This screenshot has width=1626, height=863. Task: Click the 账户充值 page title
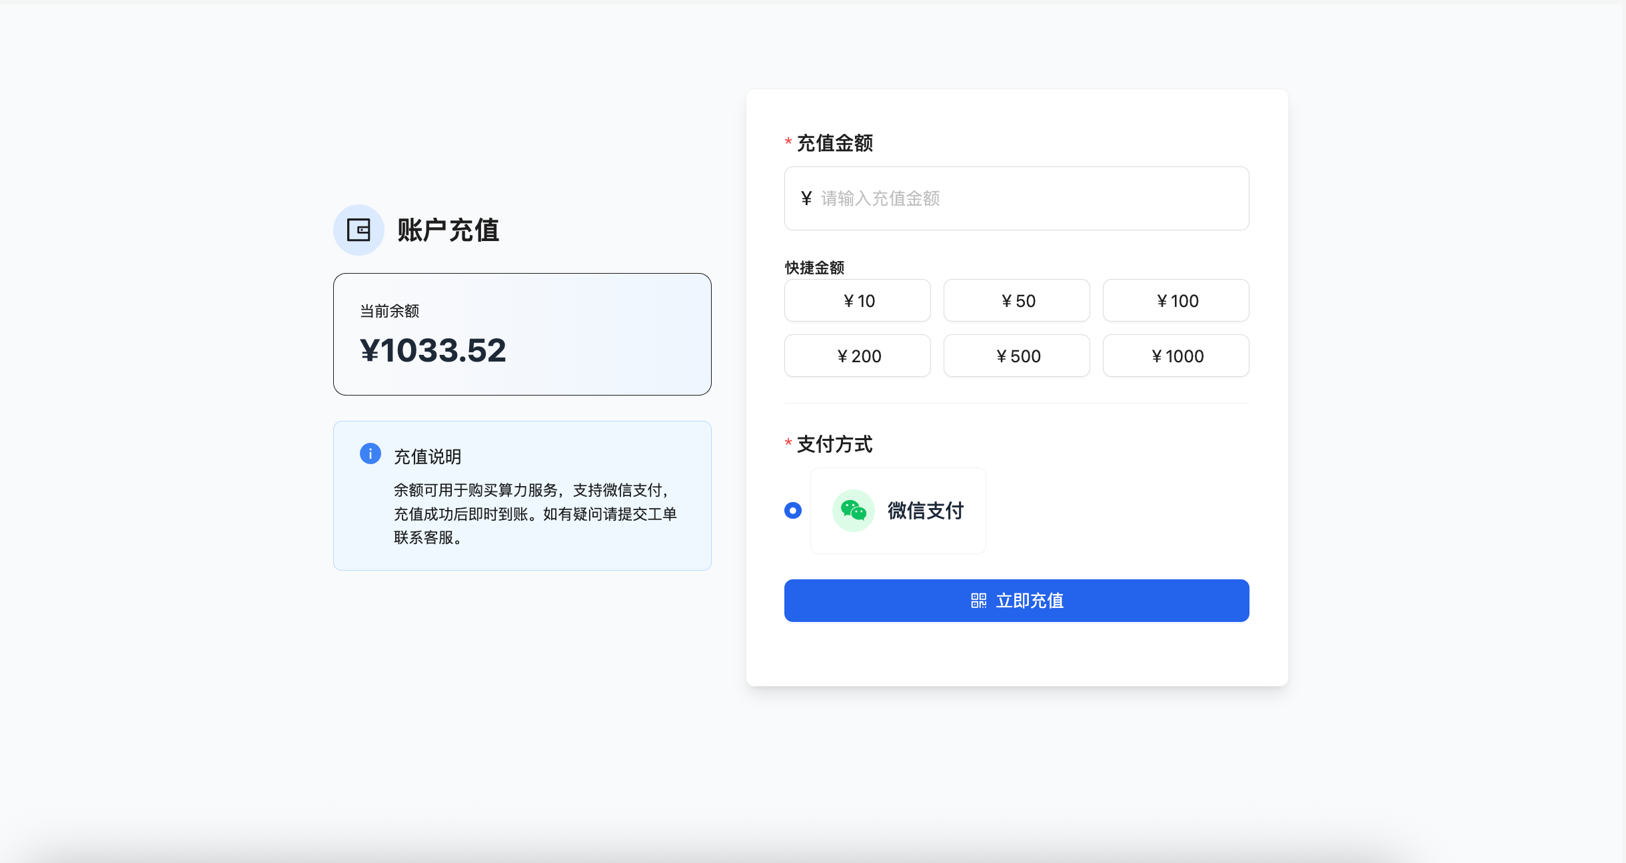click(x=448, y=230)
